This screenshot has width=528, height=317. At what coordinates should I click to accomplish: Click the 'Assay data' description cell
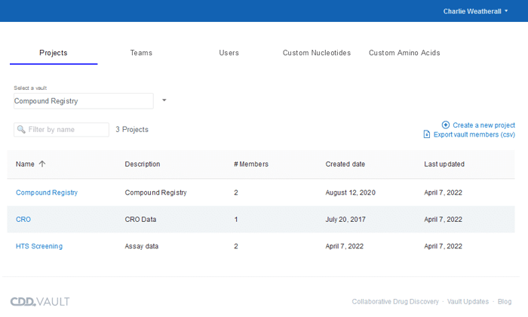click(x=142, y=246)
